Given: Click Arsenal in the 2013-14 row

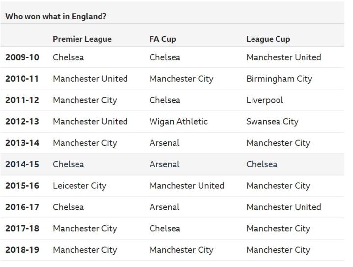Looking at the screenshot, I should [x=164, y=143].
